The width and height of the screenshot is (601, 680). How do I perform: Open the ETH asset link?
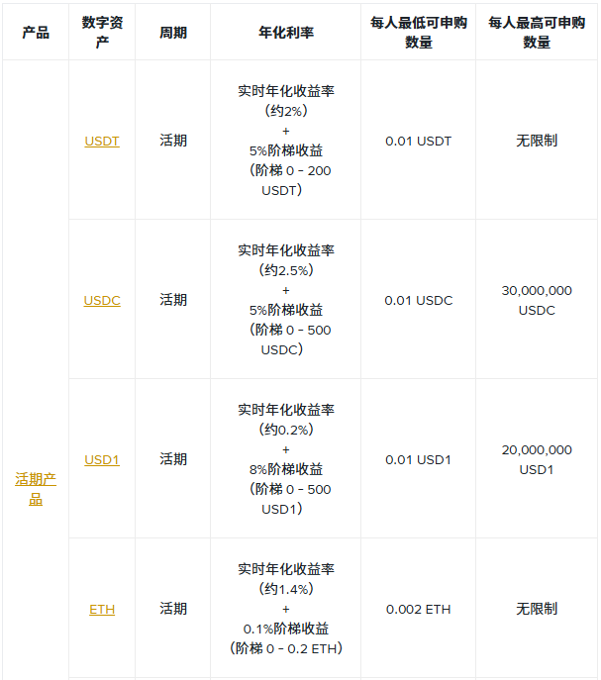[x=102, y=609]
